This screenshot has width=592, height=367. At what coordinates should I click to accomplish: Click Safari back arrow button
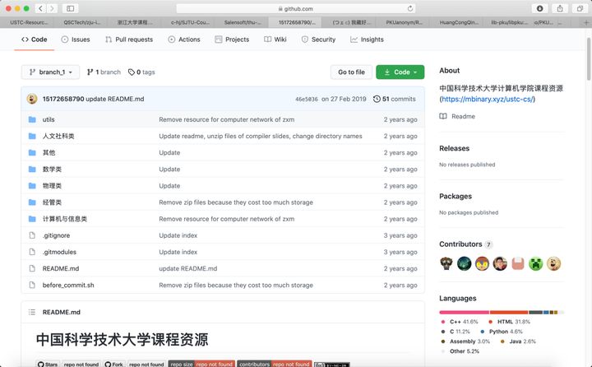pyautogui.click(x=41, y=8)
